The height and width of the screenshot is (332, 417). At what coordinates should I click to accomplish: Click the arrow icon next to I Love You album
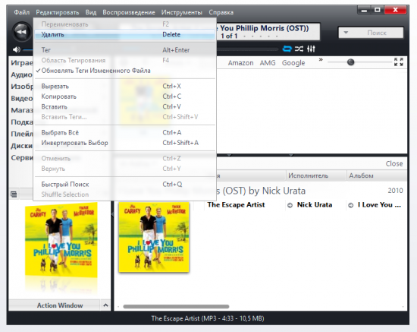[x=351, y=205]
